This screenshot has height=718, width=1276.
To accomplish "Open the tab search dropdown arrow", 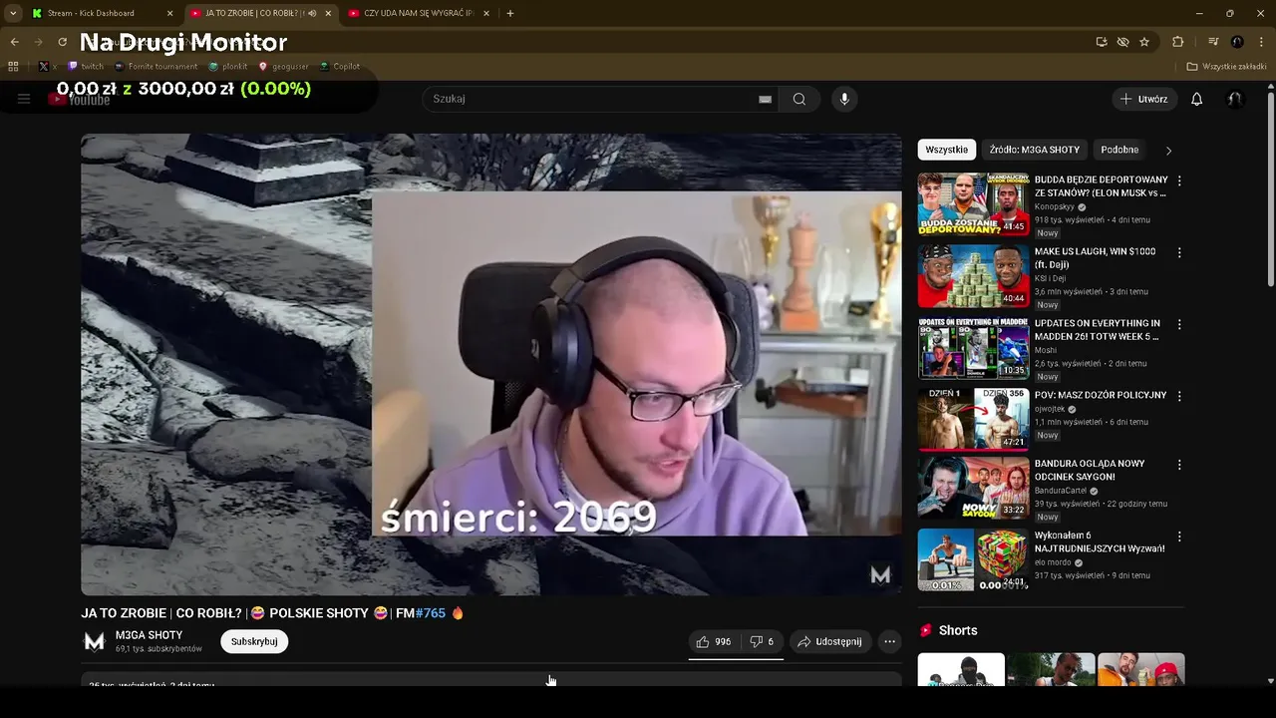I will point(13,13).
